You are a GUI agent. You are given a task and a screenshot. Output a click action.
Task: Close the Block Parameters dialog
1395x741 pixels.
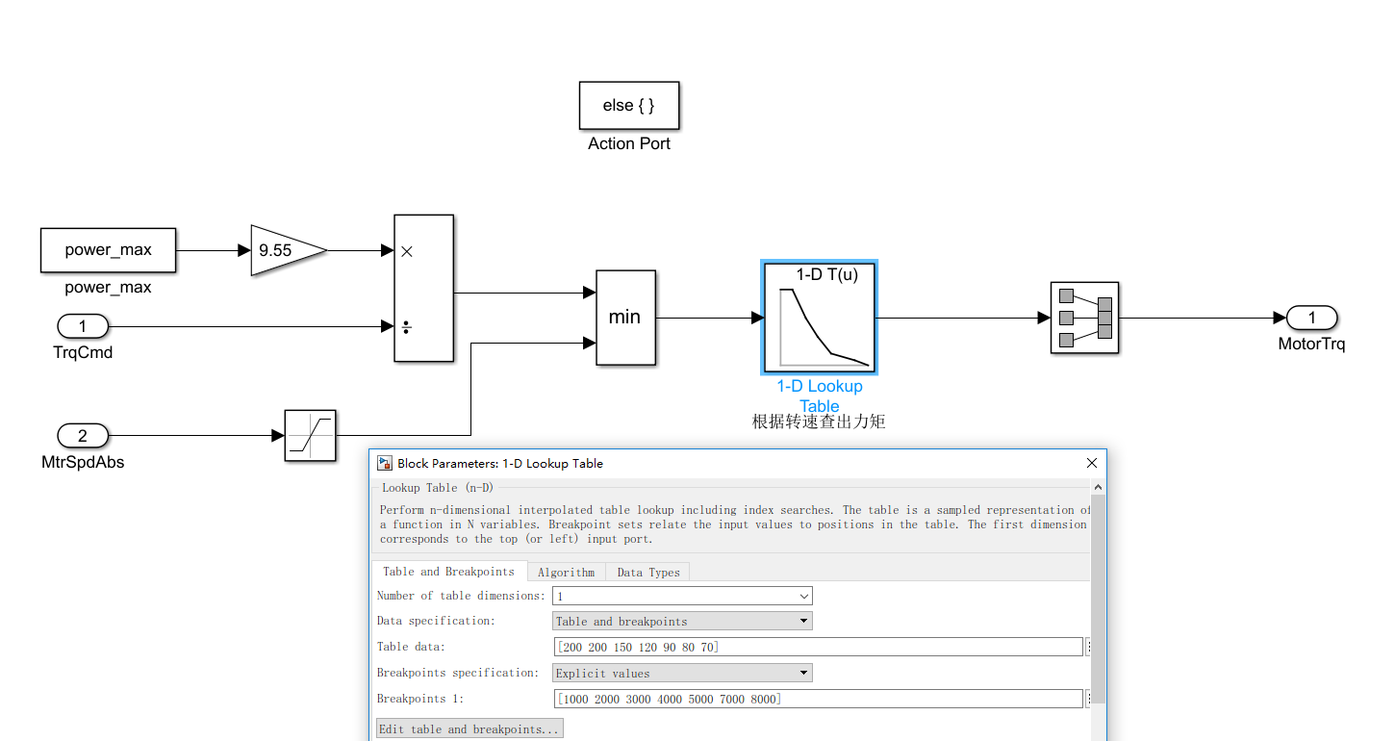pyautogui.click(x=1091, y=463)
